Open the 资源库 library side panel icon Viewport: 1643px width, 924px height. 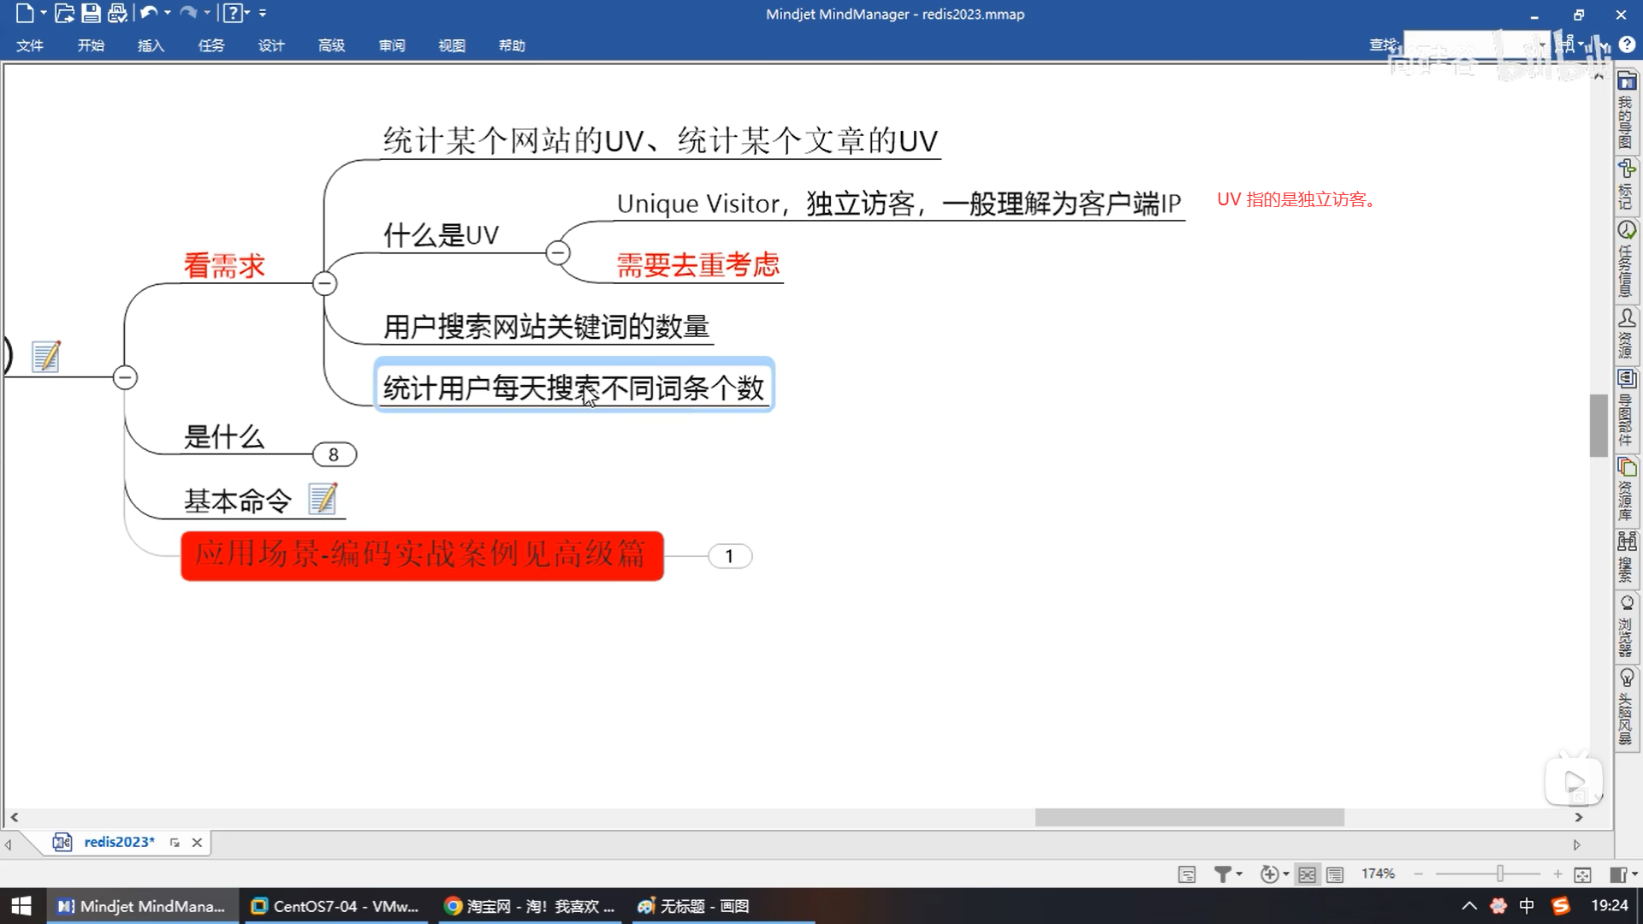coord(1626,468)
